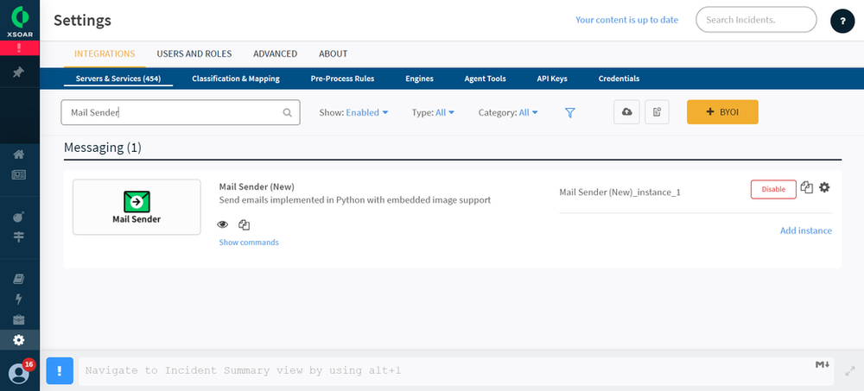
Task: Click the 'Mail Sender (New)' integration title
Action: pyautogui.click(x=257, y=186)
